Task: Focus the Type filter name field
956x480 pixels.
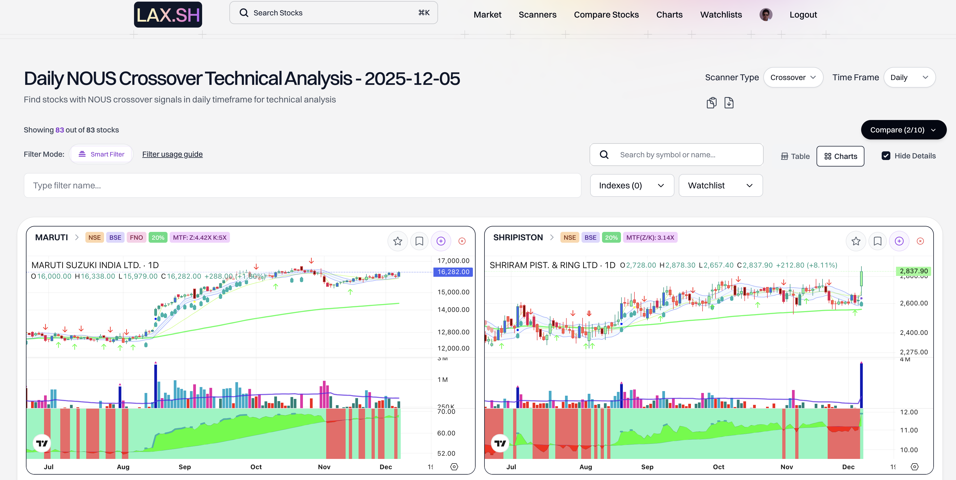Action: pyautogui.click(x=302, y=185)
